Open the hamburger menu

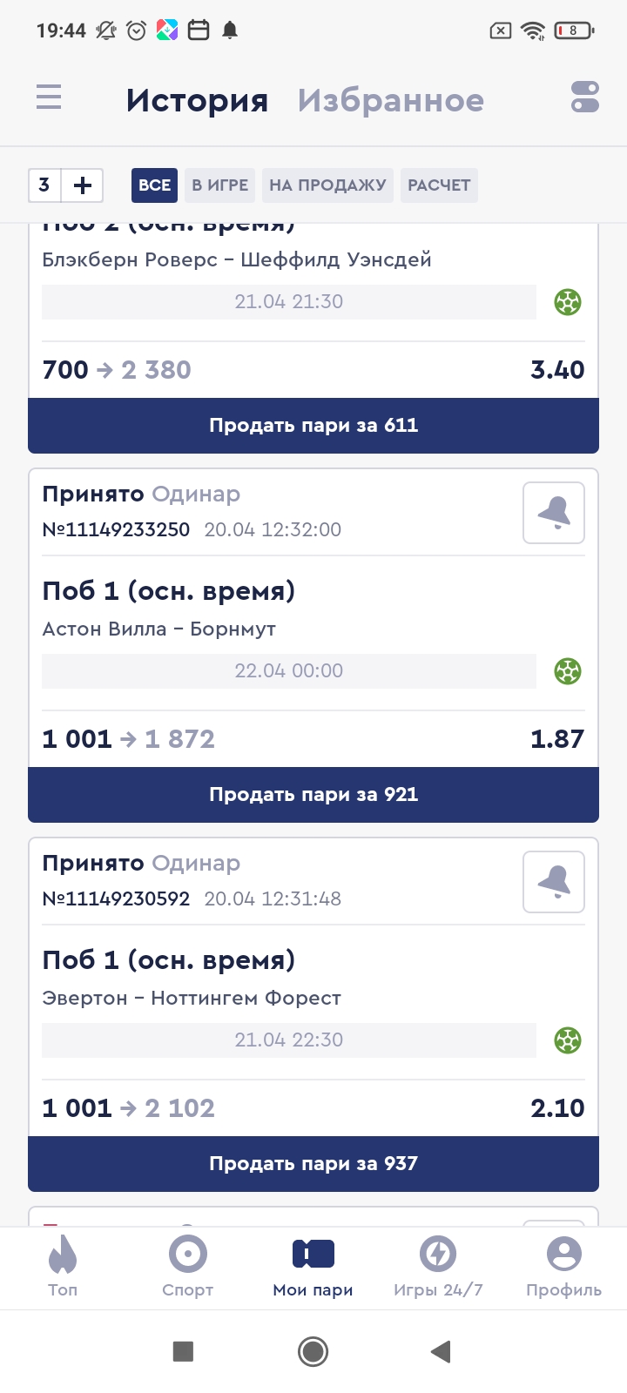pos(49,97)
